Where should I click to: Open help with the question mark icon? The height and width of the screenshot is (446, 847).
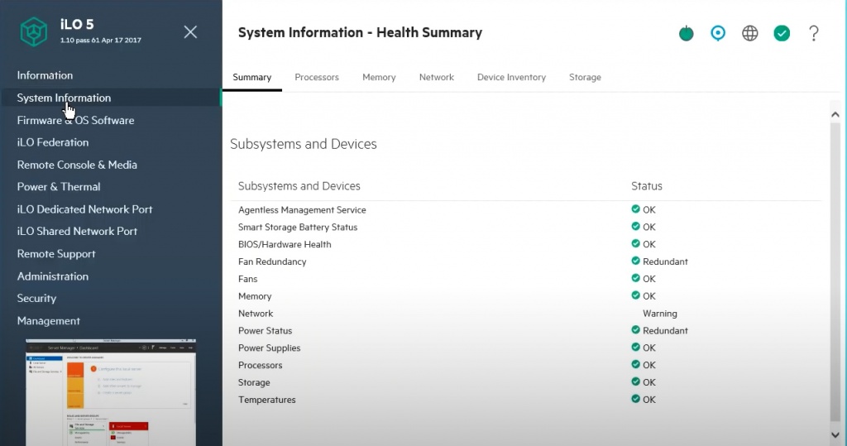pyautogui.click(x=814, y=33)
